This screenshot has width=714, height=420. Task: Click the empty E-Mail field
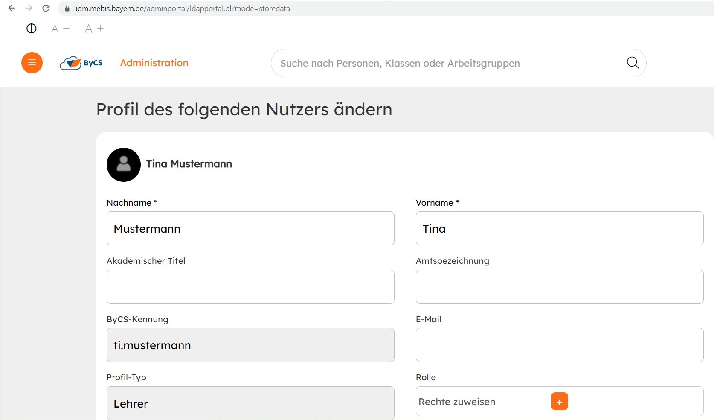559,345
